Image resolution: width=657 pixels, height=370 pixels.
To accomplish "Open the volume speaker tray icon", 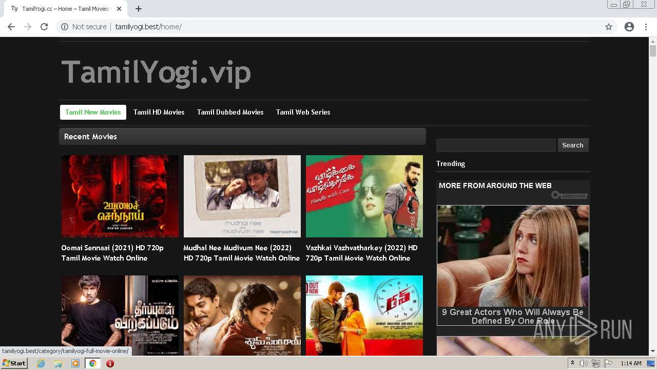I will (x=584, y=363).
